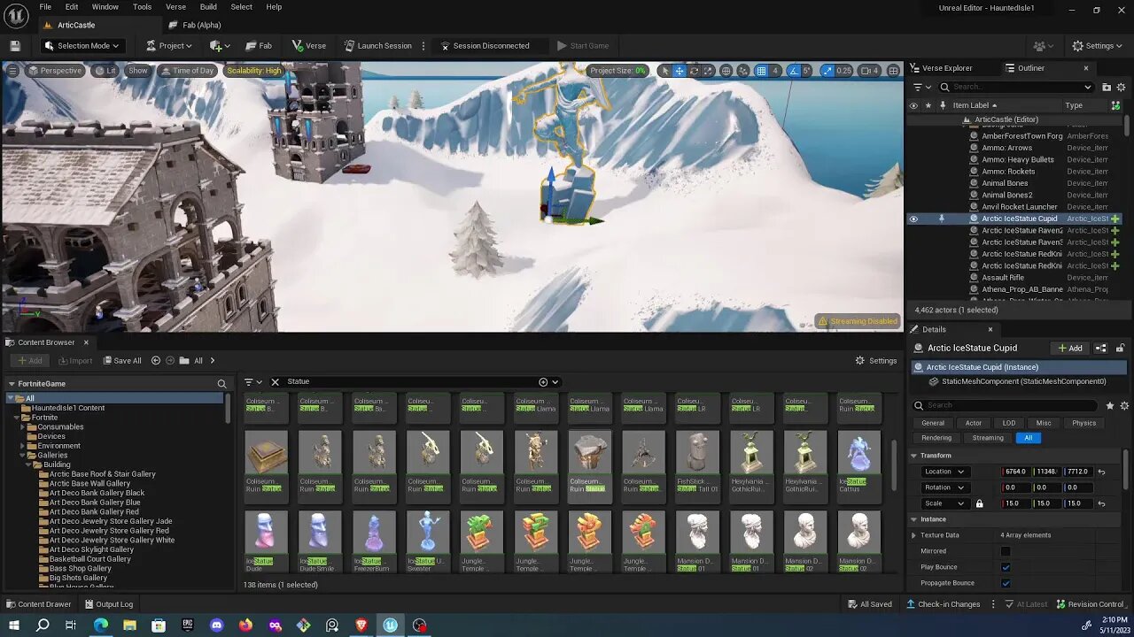Screen dimensions: 1134x637
Task: Click Check-in Changes in status bar
Action: click(943, 604)
